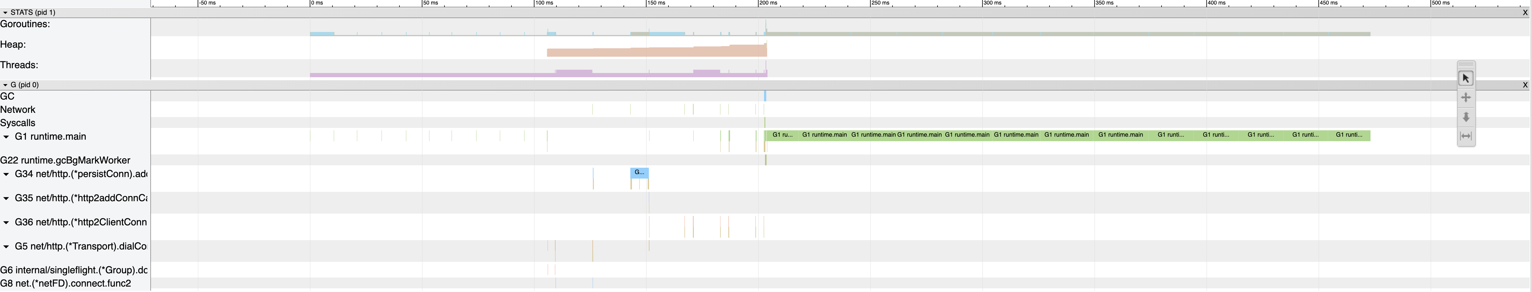The width and height of the screenshot is (1532, 292).
Task: Select the G8 net.(*netFD).connect.func2 row label
Action: (x=66, y=284)
